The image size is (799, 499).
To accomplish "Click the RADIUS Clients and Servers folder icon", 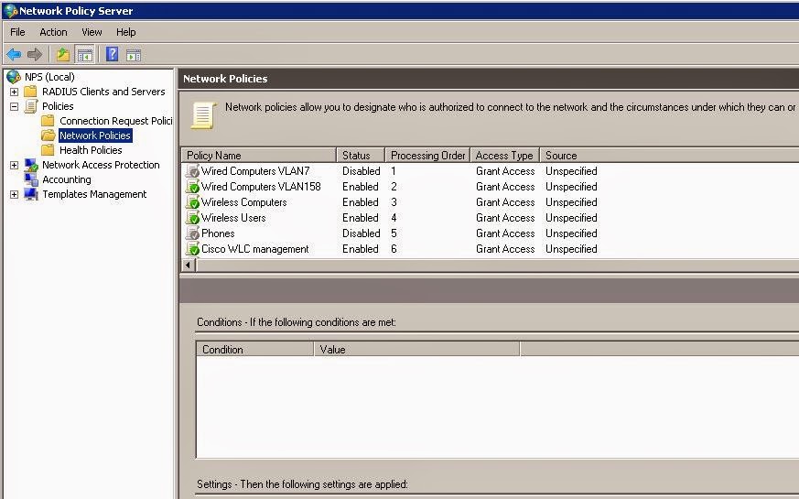I will pos(30,92).
